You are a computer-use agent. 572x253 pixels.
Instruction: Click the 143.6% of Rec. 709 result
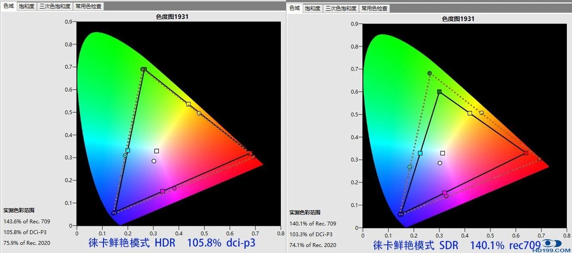pos(27,221)
